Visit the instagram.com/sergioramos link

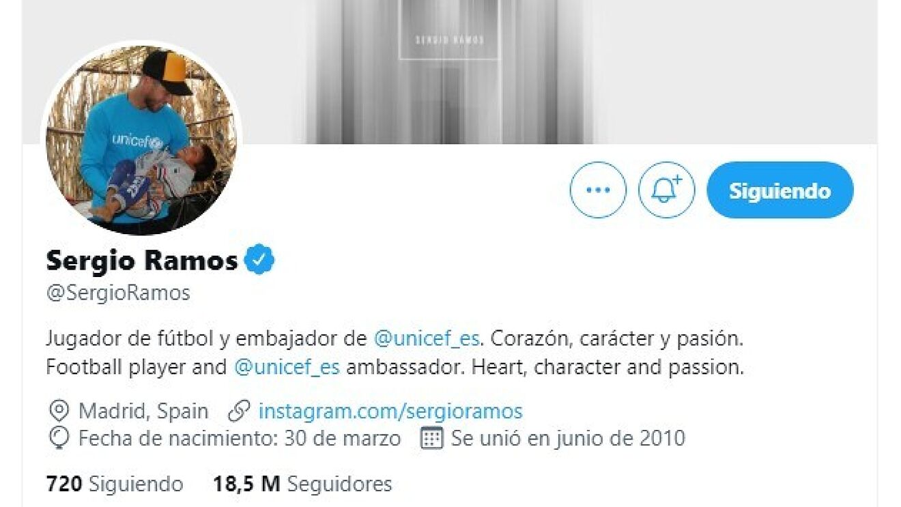390,411
